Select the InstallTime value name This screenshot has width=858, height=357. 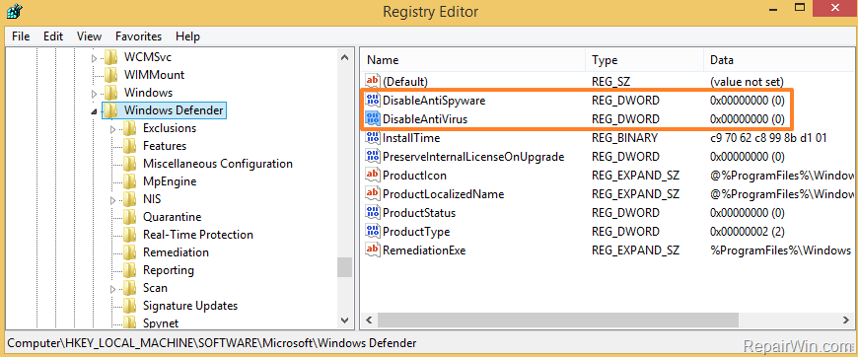pos(411,138)
